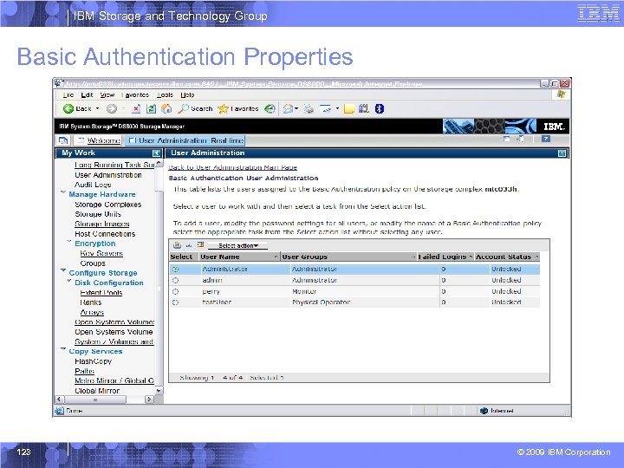Click the Edit page icon in toolbar
624x468 pixels.
pyautogui.click(x=326, y=108)
